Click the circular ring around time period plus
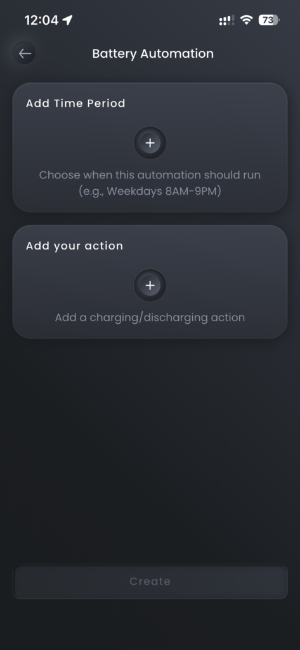300x650 pixels. coord(150,143)
